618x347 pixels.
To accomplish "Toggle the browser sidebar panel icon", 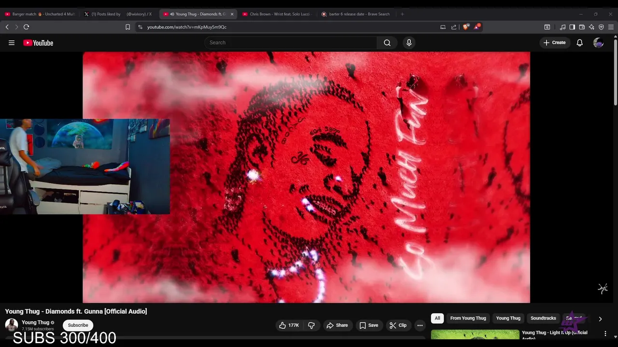I will (x=572, y=27).
